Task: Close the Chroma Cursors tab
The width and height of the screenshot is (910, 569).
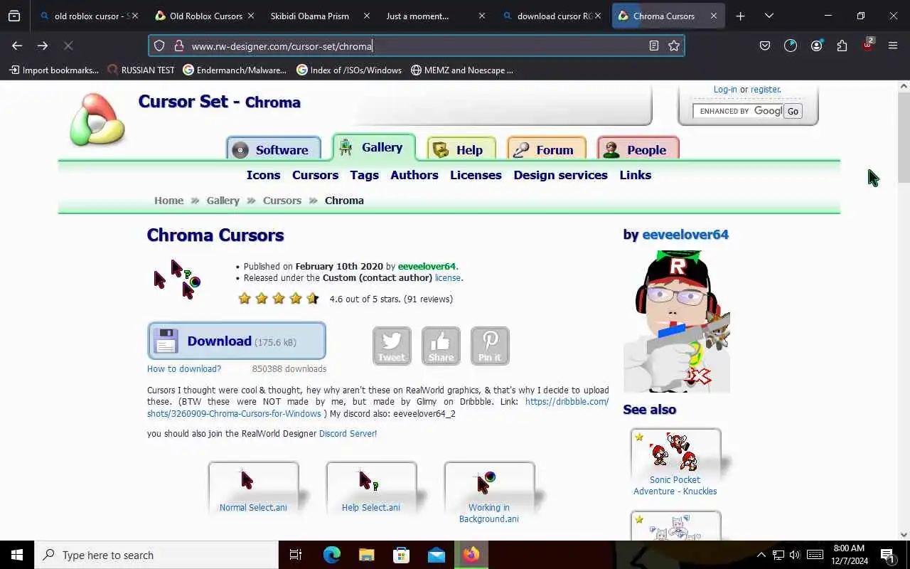Action: coord(713,16)
